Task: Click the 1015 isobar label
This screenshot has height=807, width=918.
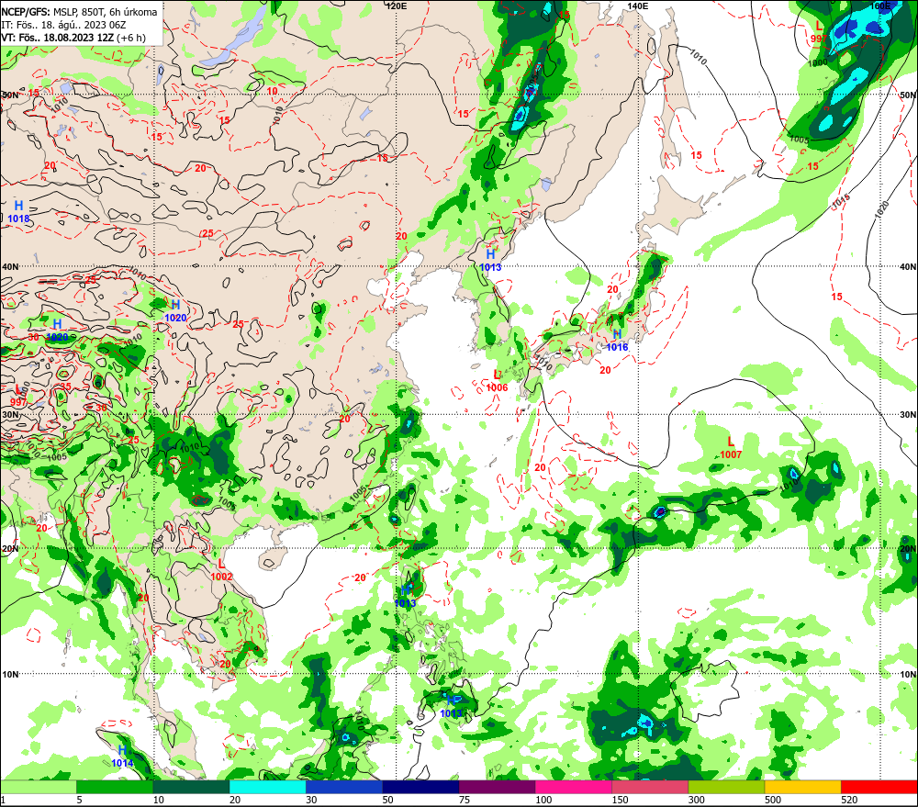Action: [841, 202]
